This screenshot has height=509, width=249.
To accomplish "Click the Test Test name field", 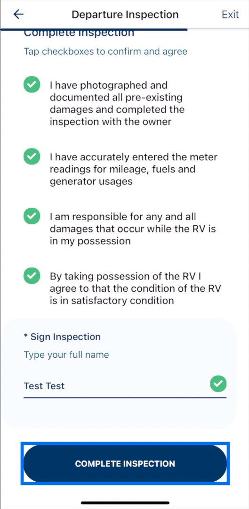I will tap(125, 386).
